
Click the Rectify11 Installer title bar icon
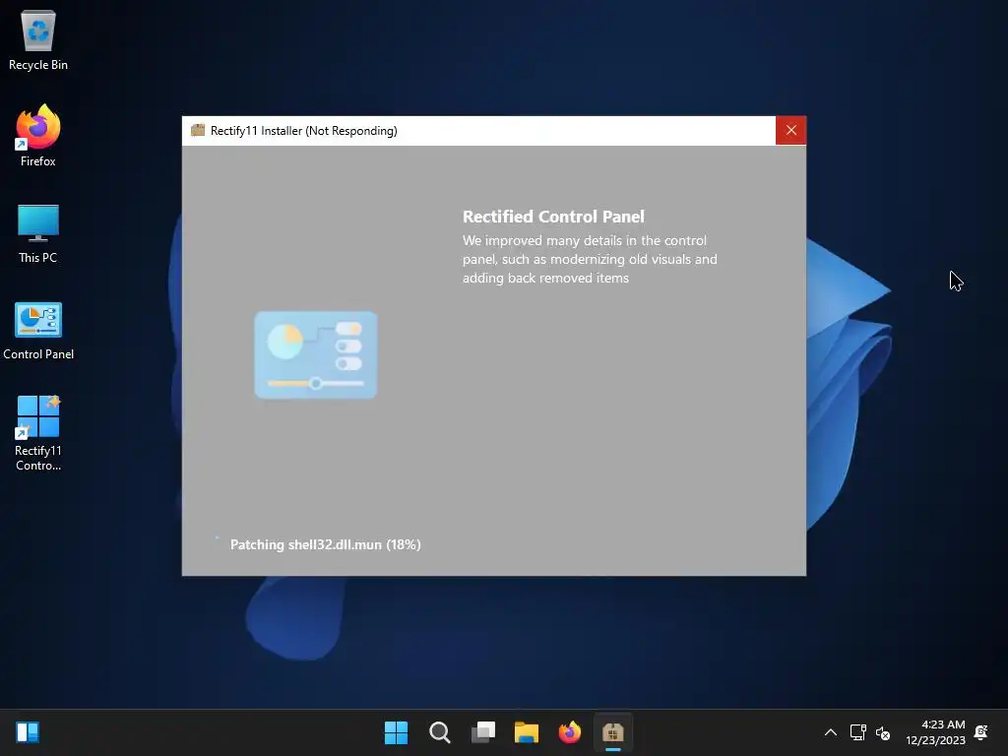(198, 131)
